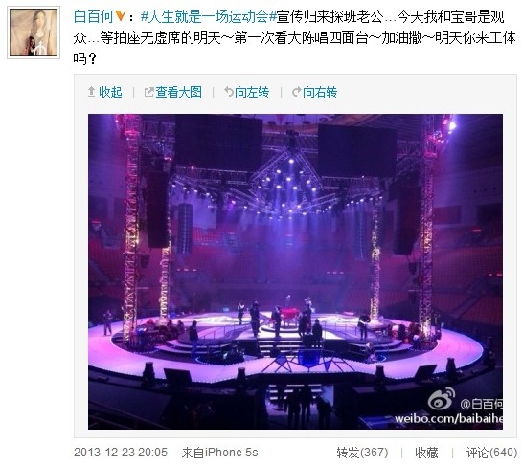The width and height of the screenshot is (523, 464).
Task: Rotate image with 向左转
Action: coord(252,92)
